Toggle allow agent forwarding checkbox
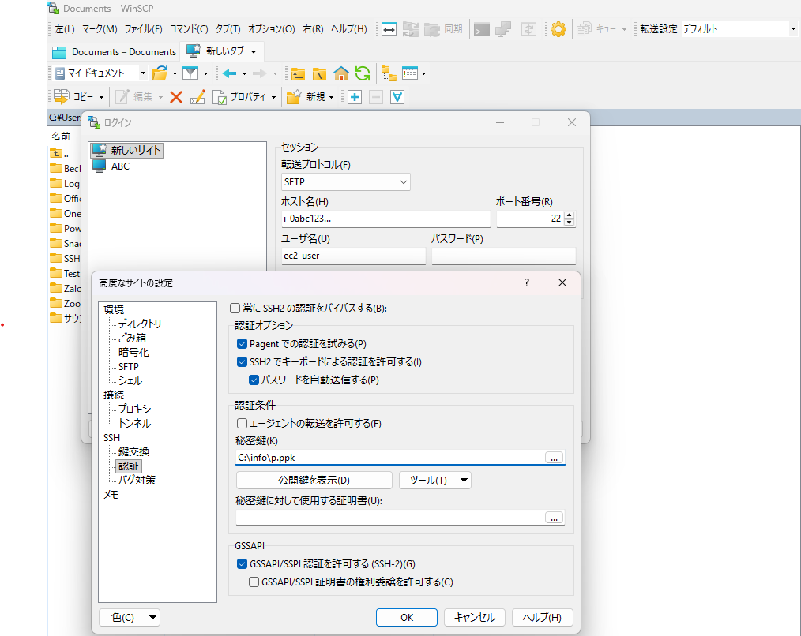Image resolution: width=801 pixels, height=636 pixels. [x=243, y=424]
